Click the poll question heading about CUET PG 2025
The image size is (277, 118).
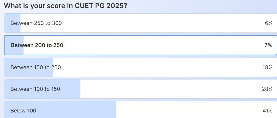(66, 6)
